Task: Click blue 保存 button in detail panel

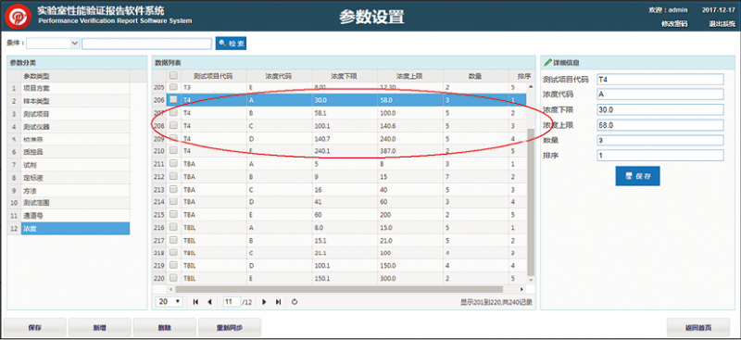Action: pyautogui.click(x=637, y=176)
